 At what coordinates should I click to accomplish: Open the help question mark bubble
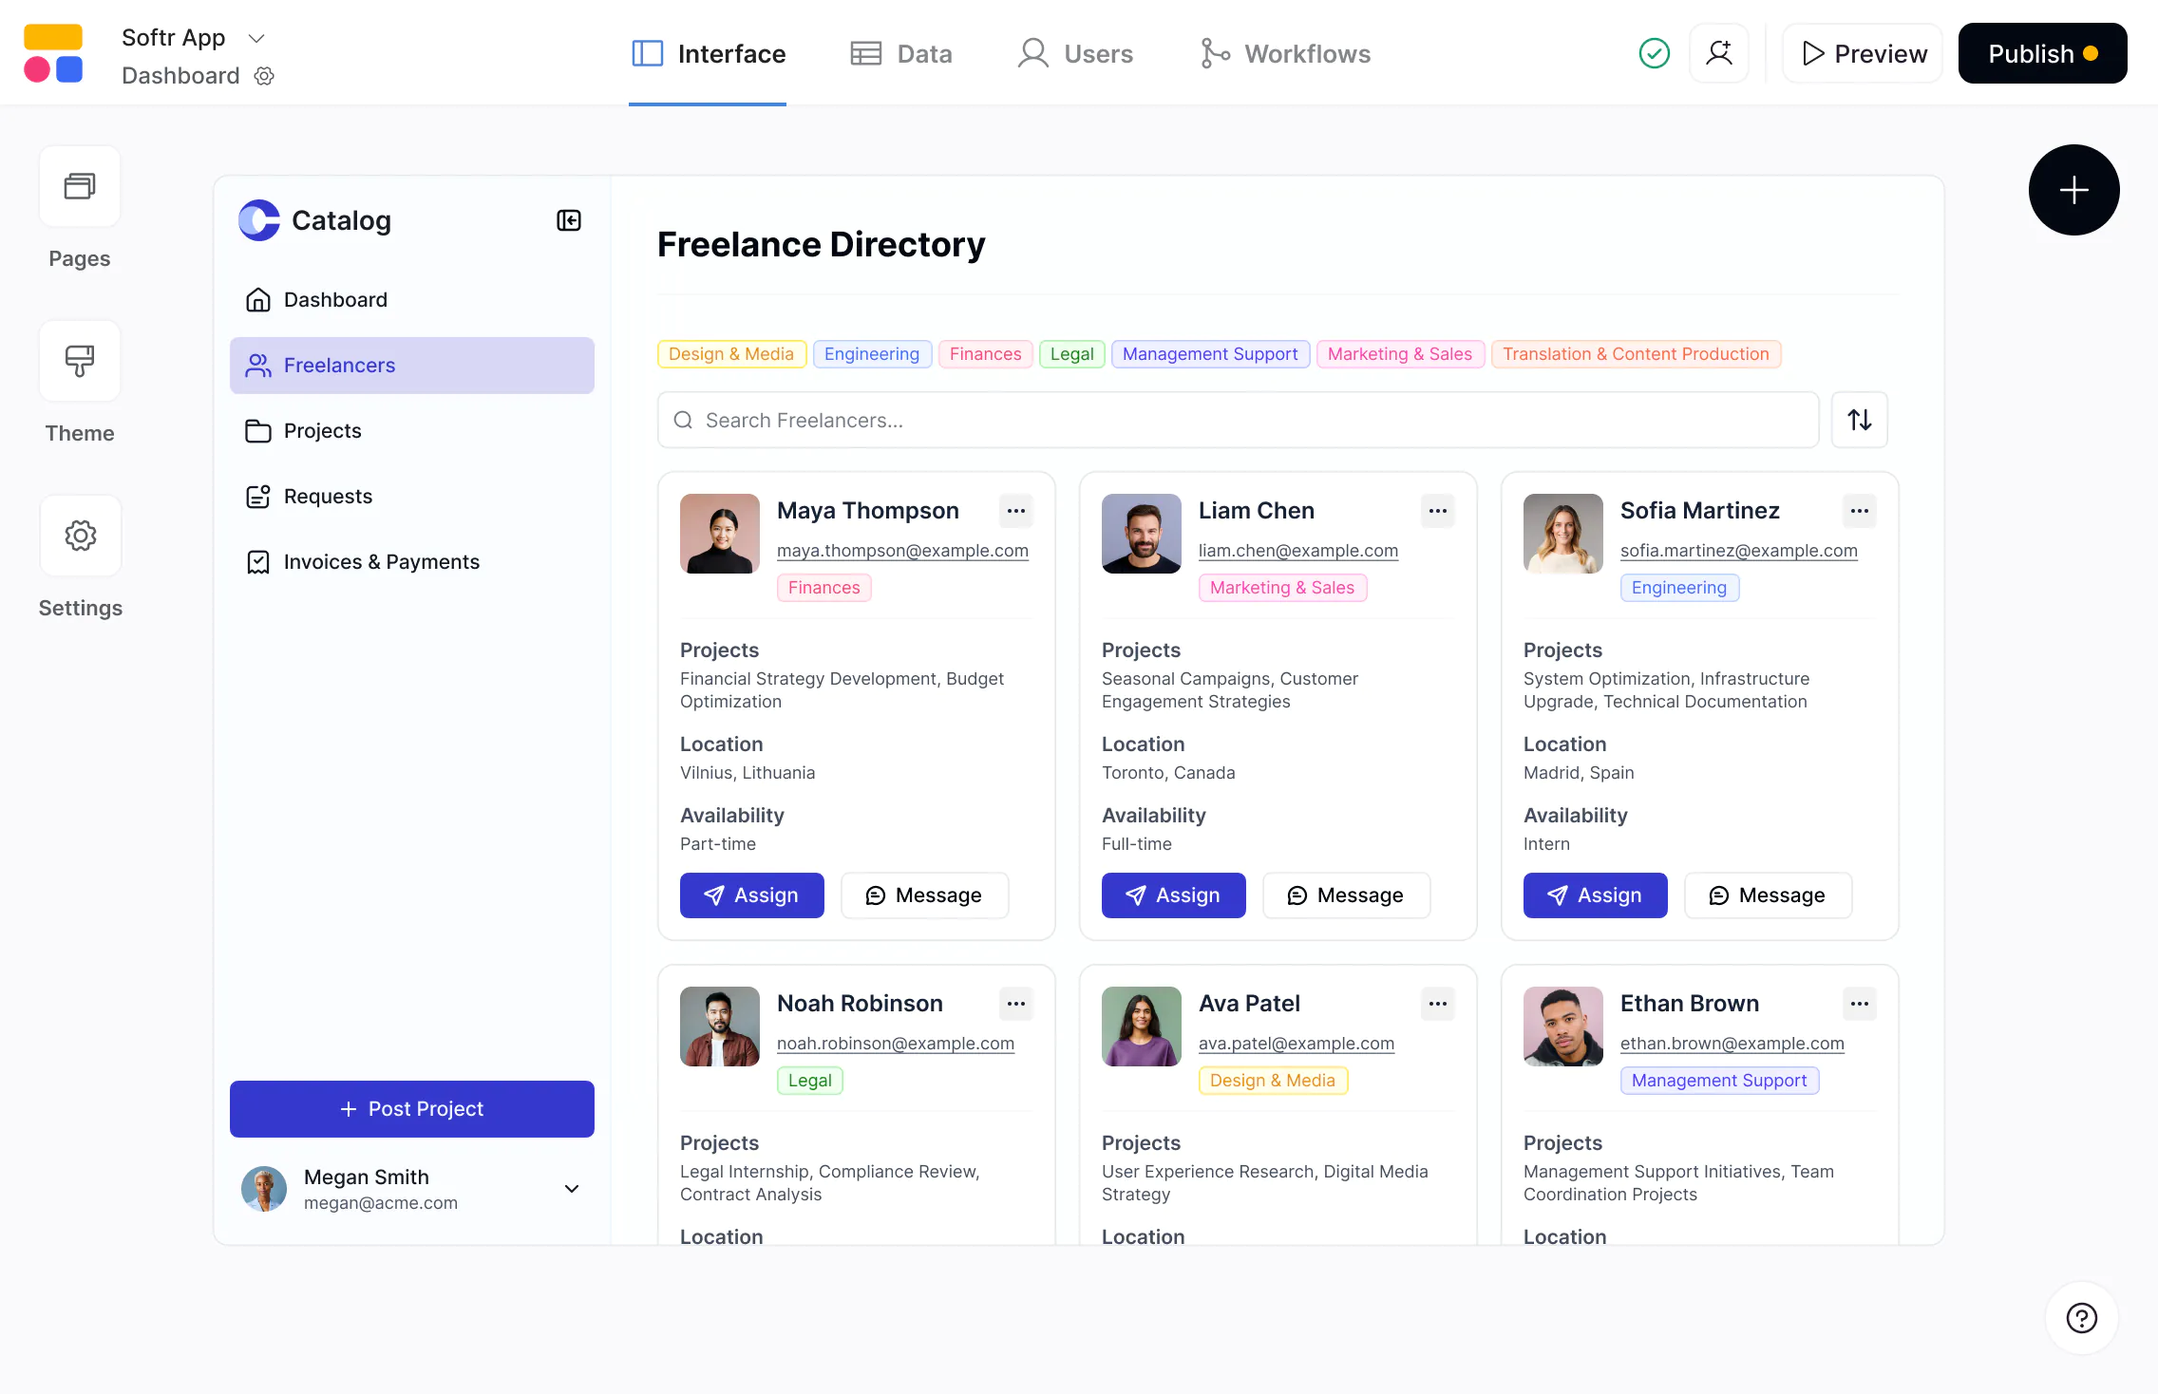[x=2080, y=1317]
